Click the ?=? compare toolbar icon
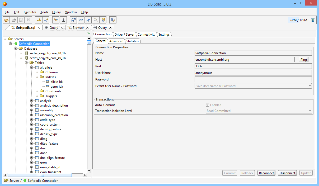The height and width of the screenshot is (186, 319). (x=81, y=20)
